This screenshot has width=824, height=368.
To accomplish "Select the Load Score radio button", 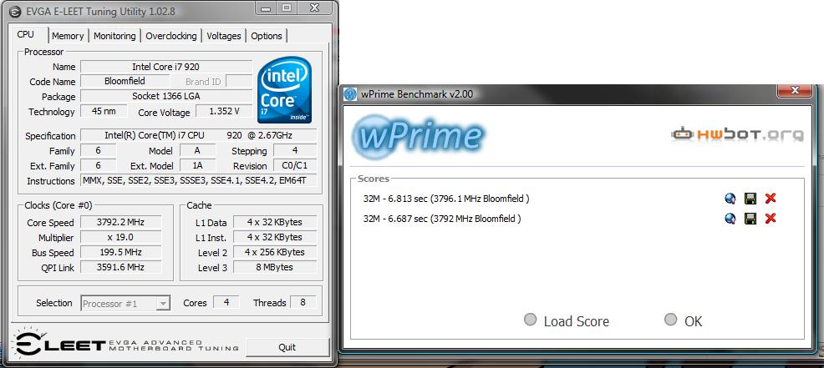I will pyautogui.click(x=530, y=319).
